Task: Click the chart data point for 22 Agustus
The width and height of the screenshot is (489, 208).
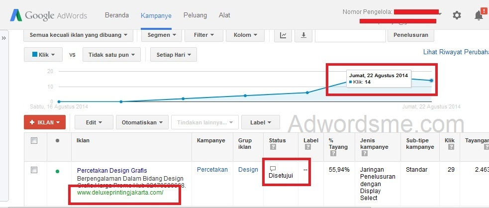Action: point(432,81)
